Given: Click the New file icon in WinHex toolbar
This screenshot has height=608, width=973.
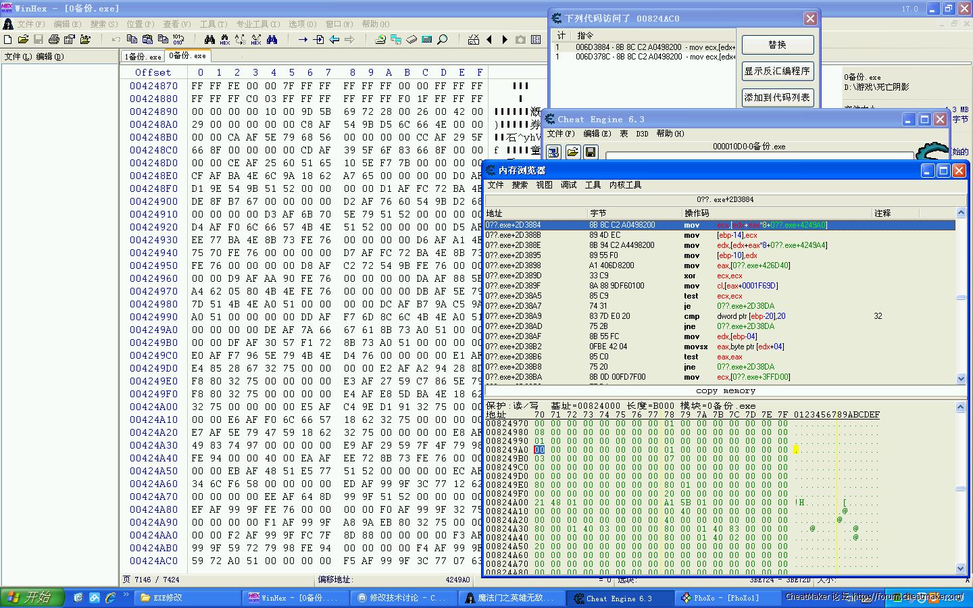Looking at the screenshot, I should point(7,40).
